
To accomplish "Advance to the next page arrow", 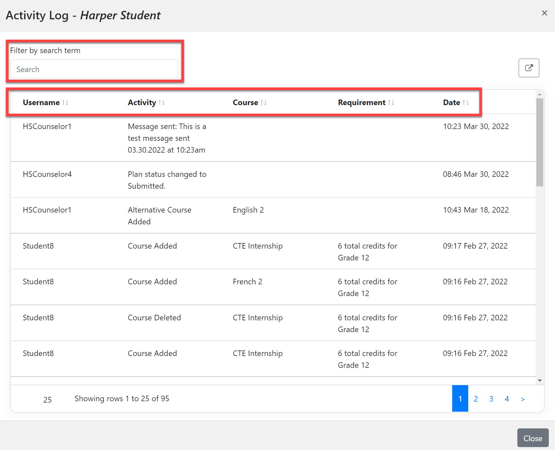I will coord(523,399).
